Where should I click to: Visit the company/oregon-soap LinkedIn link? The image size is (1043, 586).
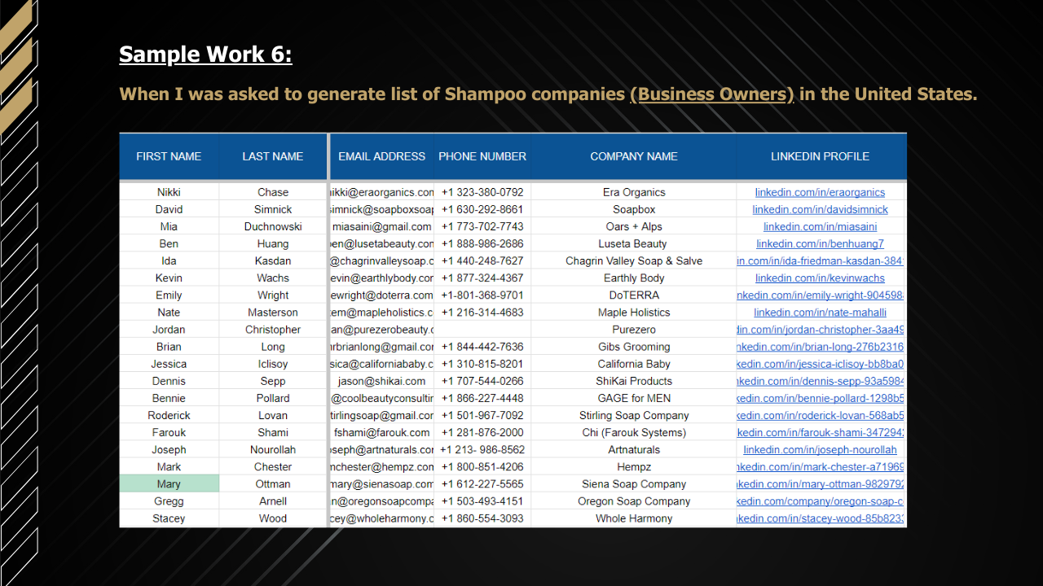(x=821, y=501)
